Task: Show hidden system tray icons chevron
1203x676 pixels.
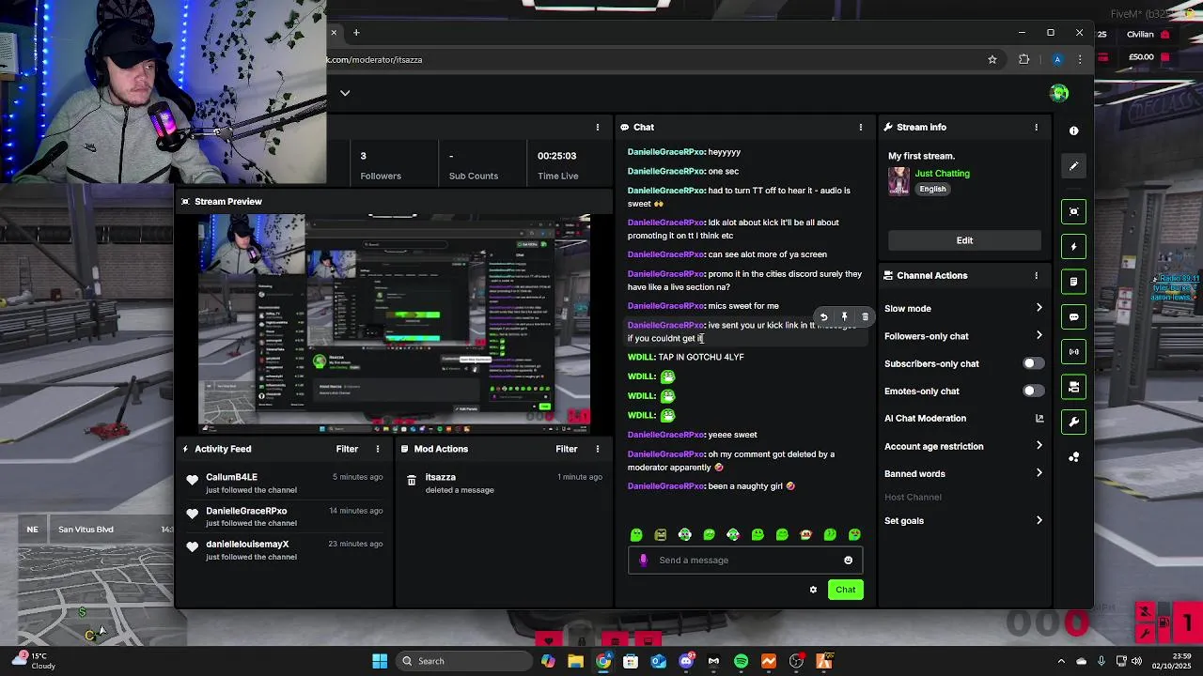Action: click(x=1061, y=661)
